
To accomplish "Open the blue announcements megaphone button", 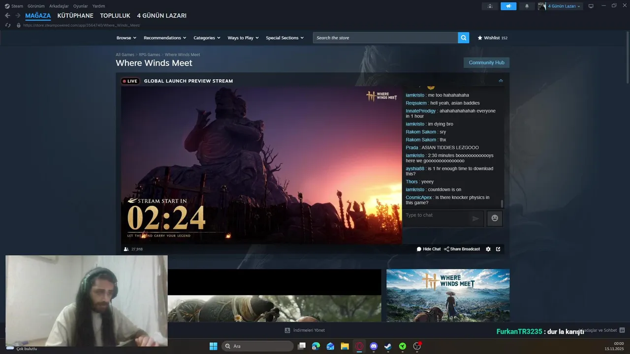I will (508, 6).
